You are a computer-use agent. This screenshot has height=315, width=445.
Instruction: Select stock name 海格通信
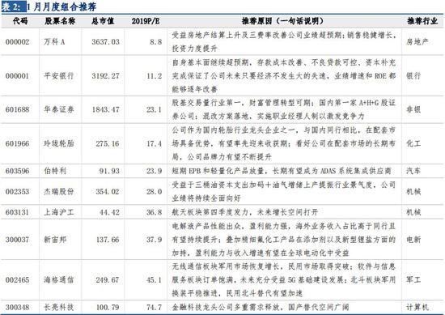(x=59, y=280)
